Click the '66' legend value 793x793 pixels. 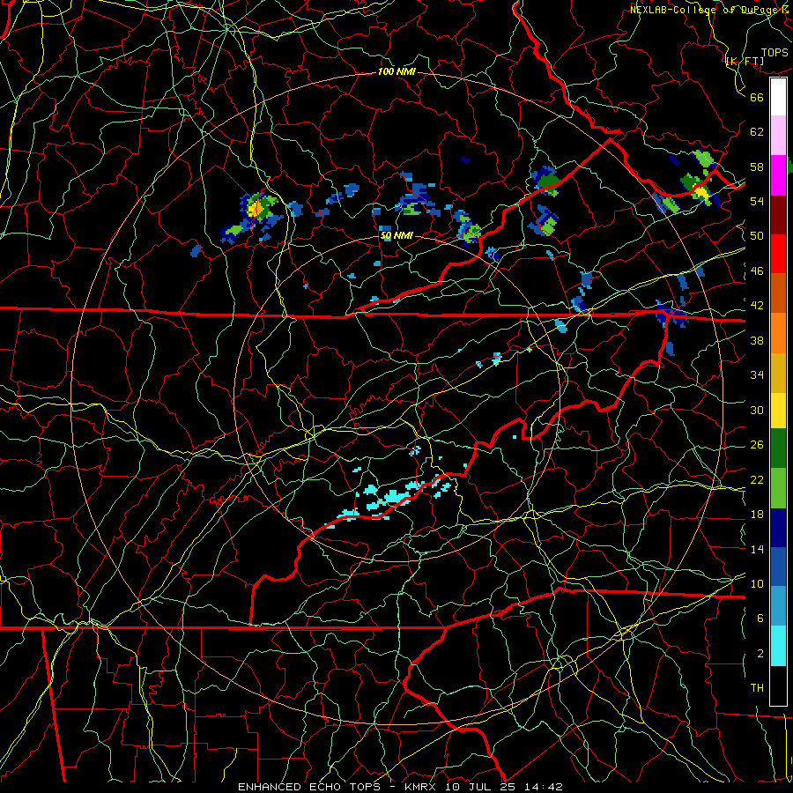pyautogui.click(x=757, y=97)
